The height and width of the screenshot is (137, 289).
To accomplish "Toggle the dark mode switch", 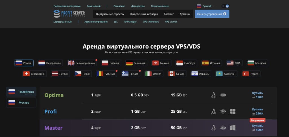I will pos(225,6).
